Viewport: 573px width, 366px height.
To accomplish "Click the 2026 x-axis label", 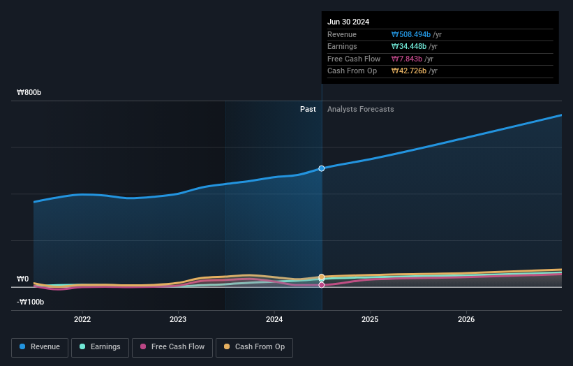I will (466, 319).
